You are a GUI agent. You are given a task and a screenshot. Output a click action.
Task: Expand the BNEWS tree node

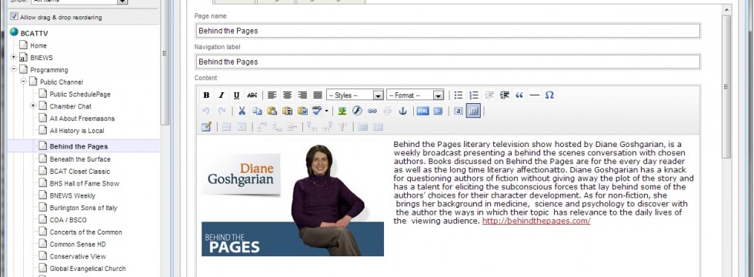point(14,57)
